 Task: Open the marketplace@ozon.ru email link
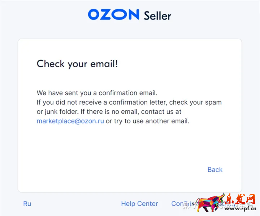(x=70, y=121)
